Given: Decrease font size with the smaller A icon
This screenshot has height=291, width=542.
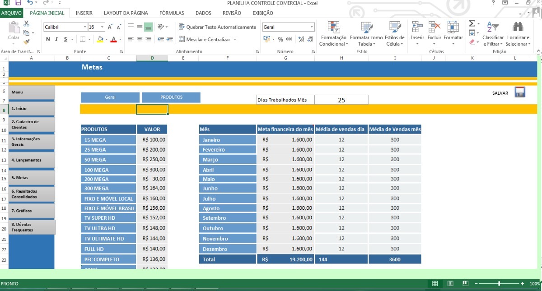Looking at the screenshot, I should click(119, 27).
